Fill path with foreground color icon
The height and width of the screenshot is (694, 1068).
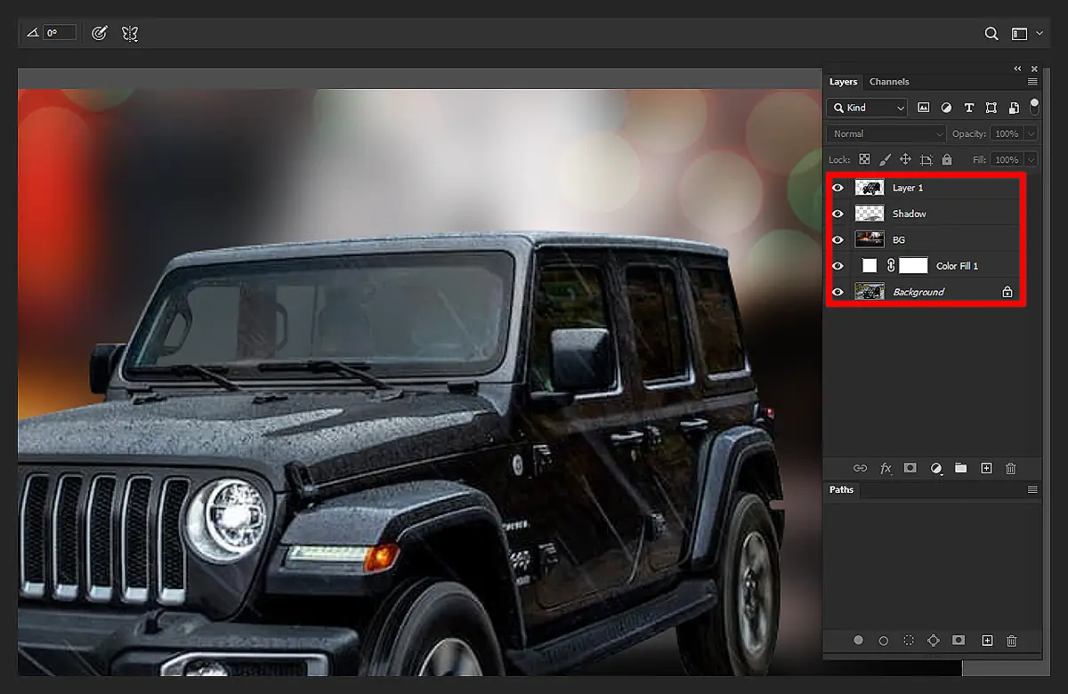click(859, 641)
